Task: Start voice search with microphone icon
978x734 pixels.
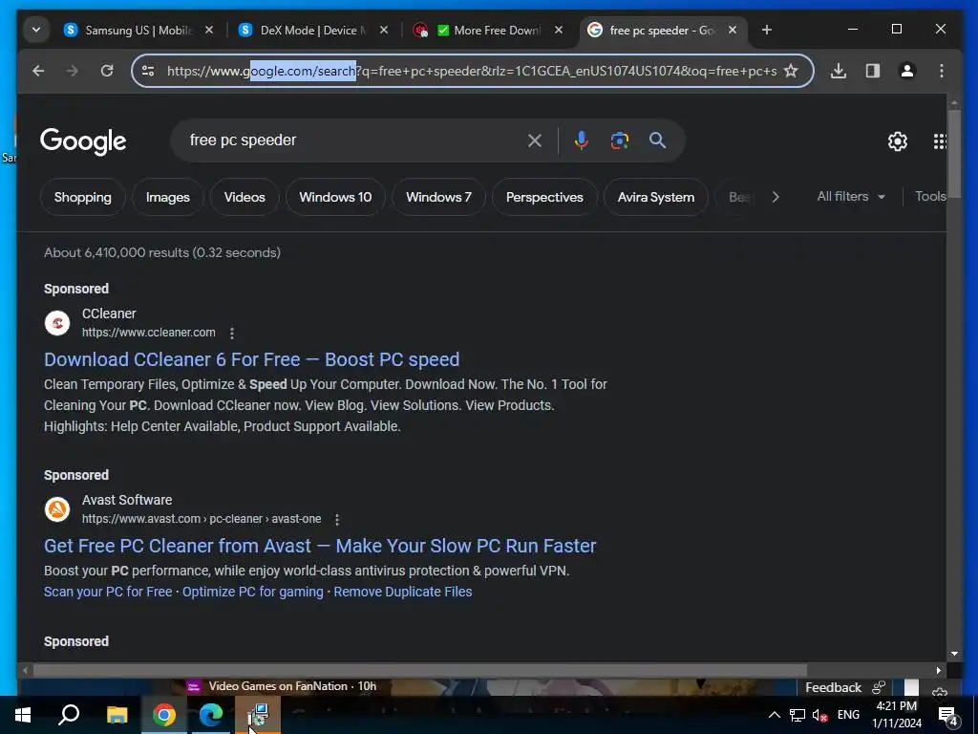Action: click(582, 140)
